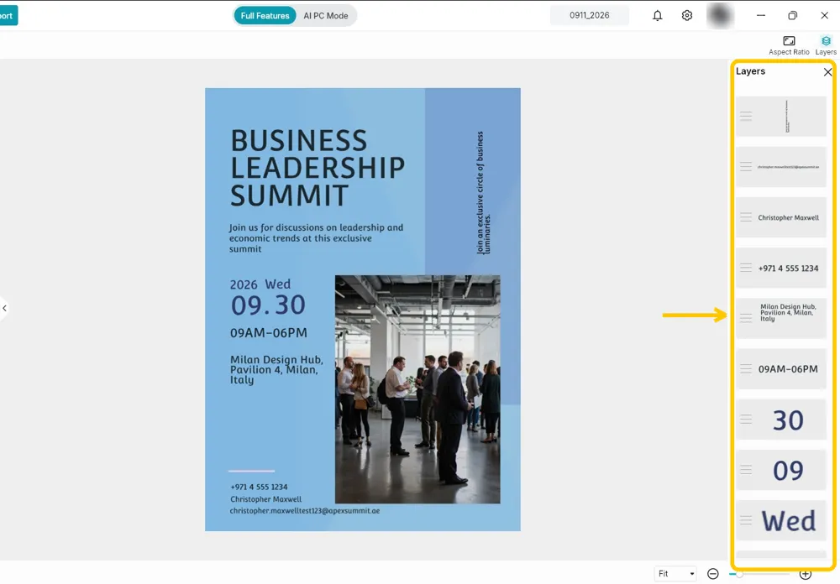Click the zoom out minus icon
Image resolution: width=840 pixels, height=584 pixels.
point(712,574)
